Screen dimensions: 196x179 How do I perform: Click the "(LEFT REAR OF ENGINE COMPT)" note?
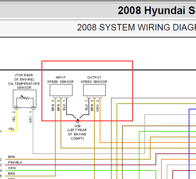pyautogui.click(x=77, y=134)
